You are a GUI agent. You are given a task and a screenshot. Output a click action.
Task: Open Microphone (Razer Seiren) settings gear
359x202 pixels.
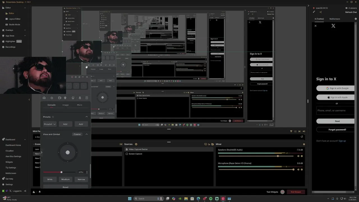(302, 169)
